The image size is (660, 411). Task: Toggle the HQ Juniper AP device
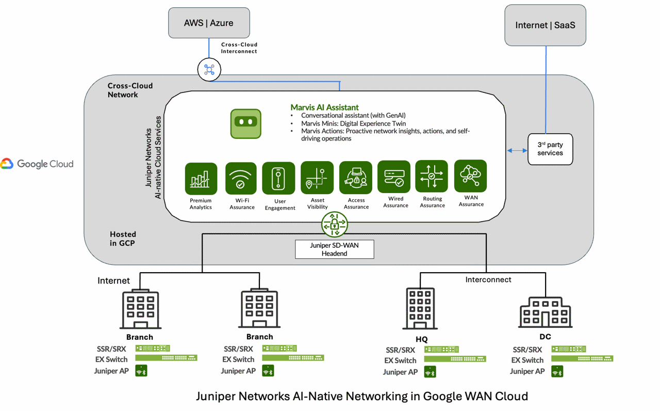[x=430, y=372]
